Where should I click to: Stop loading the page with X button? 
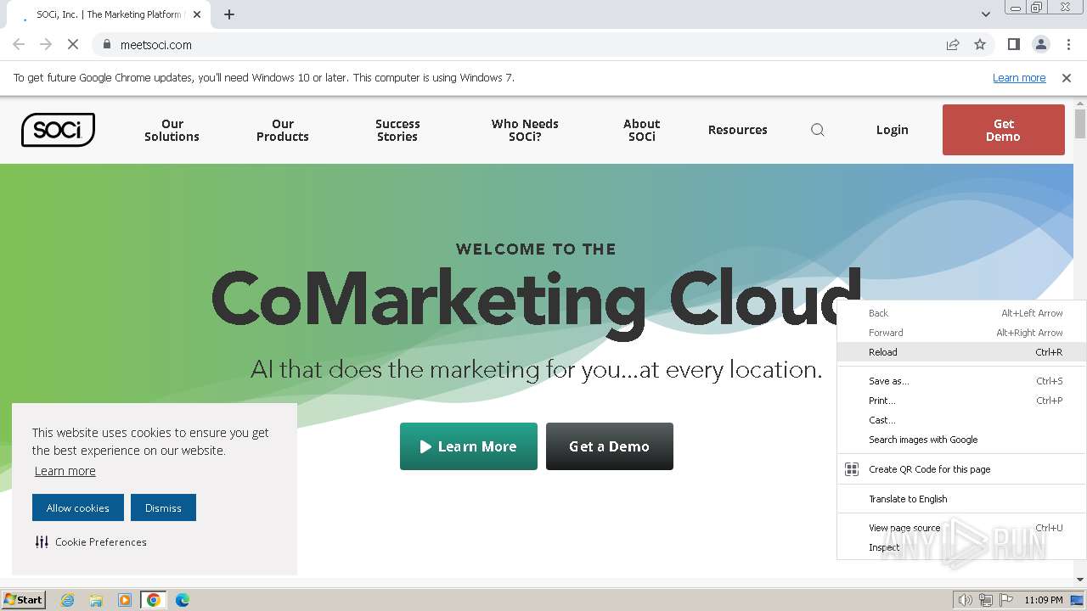coord(73,45)
